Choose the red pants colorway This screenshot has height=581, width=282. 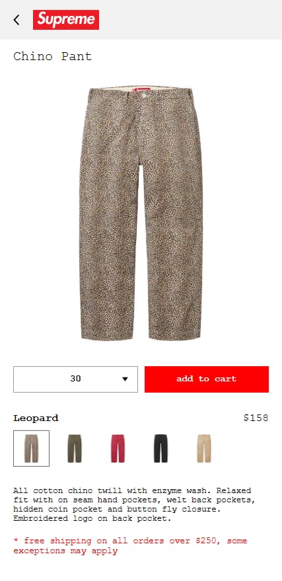[118, 448]
